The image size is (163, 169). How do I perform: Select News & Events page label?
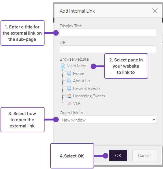point(87,88)
